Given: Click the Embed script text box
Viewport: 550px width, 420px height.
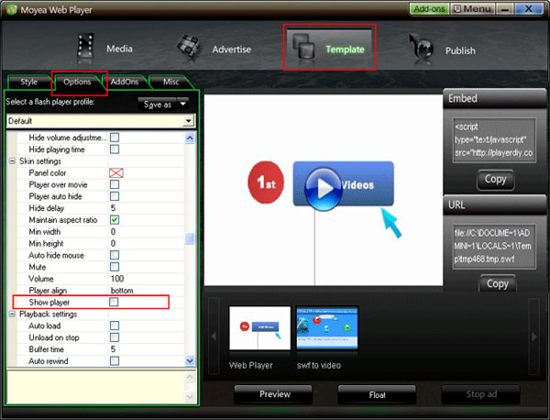Looking at the screenshot, I should [x=494, y=140].
